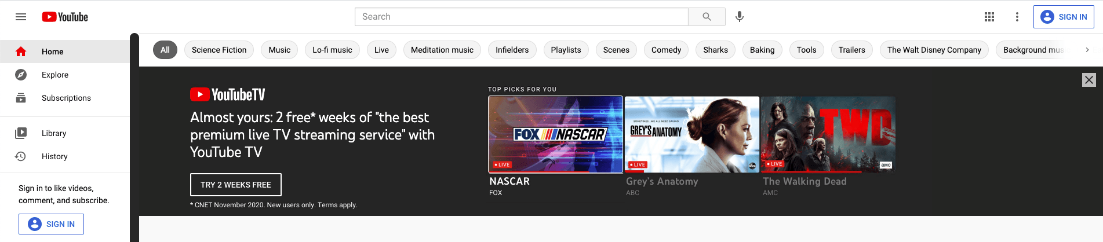Click the Home icon in sidebar

pyautogui.click(x=21, y=52)
